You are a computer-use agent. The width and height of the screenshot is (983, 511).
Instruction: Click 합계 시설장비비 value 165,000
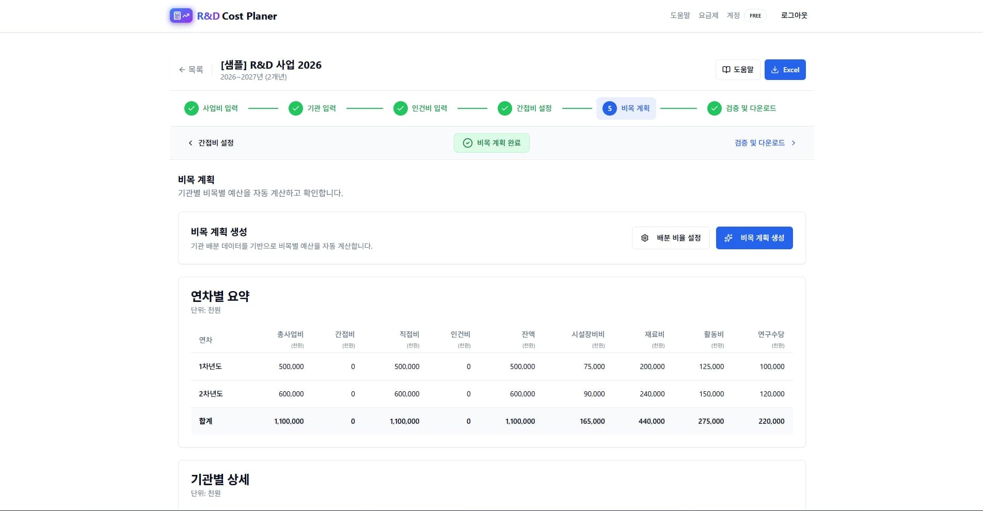592,421
